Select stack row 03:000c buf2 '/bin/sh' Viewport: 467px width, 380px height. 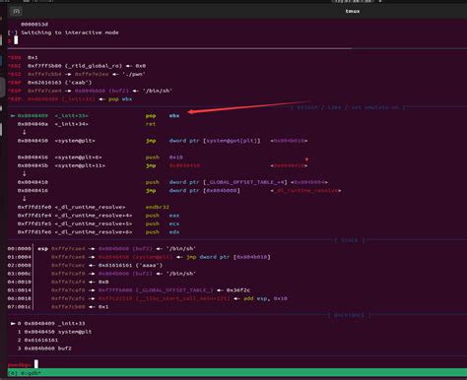point(101,274)
